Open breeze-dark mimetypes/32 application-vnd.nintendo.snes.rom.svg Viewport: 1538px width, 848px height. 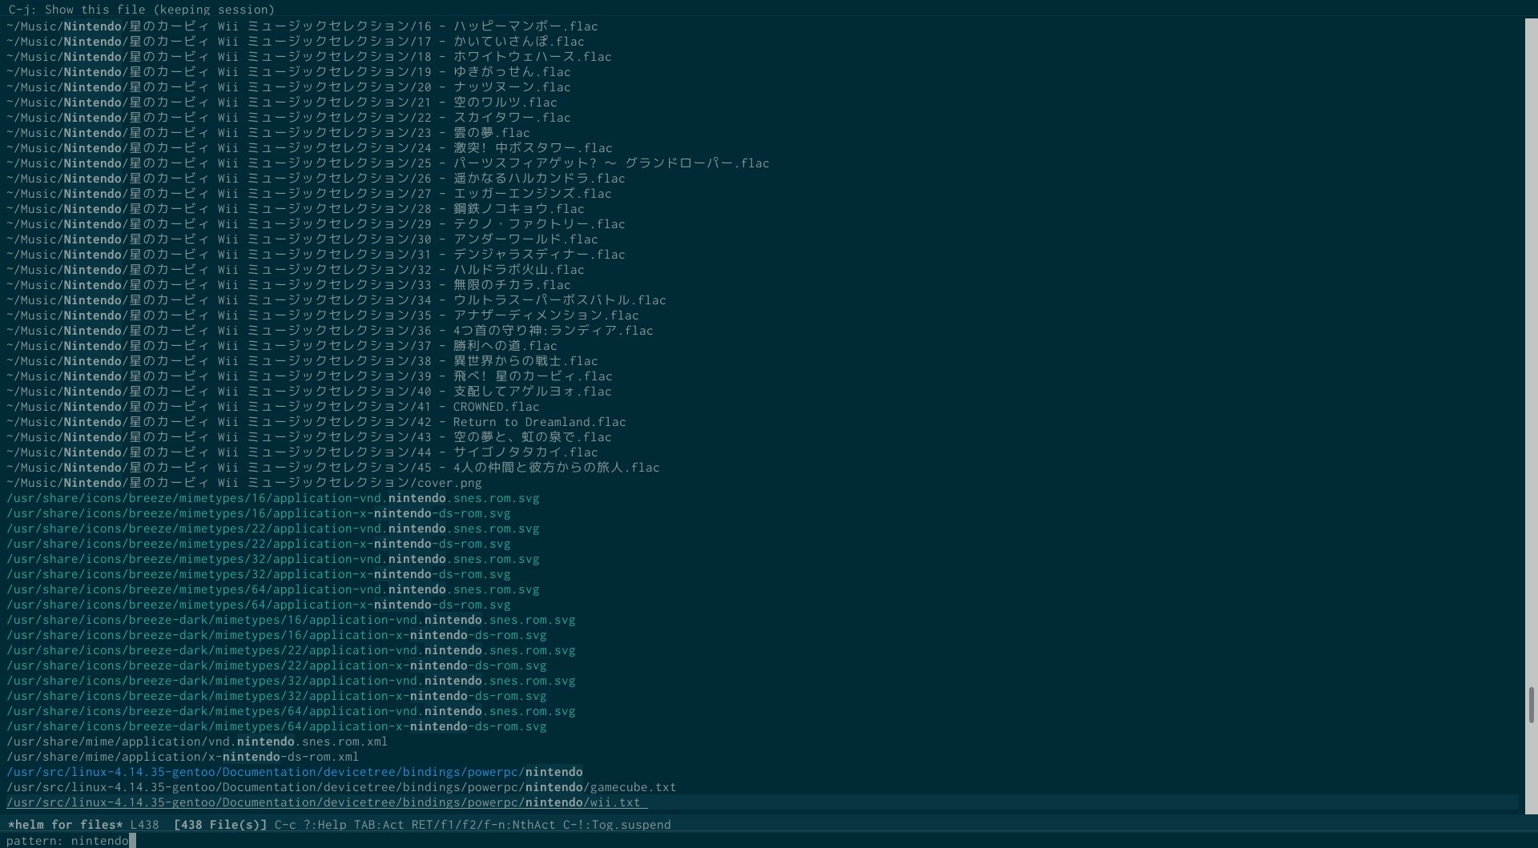[x=292, y=681]
